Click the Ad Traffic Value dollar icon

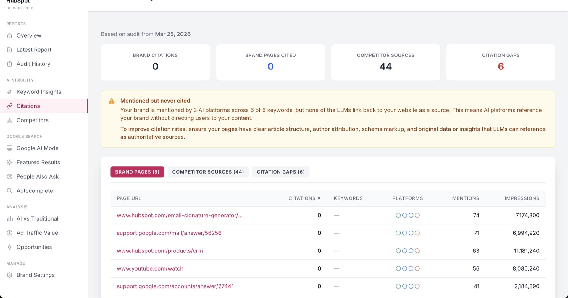click(x=9, y=233)
